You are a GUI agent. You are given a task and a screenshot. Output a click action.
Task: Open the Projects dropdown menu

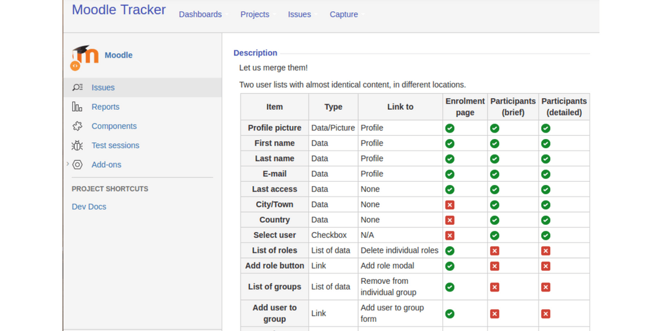point(257,14)
